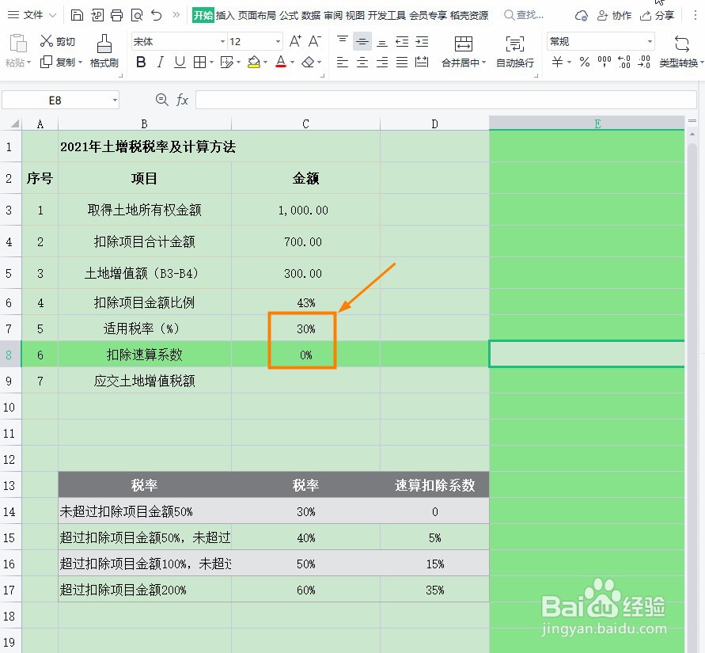This screenshot has height=653, width=705.
Task: Expand the name box dropdown showing E8
Action: pyautogui.click(x=115, y=100)
